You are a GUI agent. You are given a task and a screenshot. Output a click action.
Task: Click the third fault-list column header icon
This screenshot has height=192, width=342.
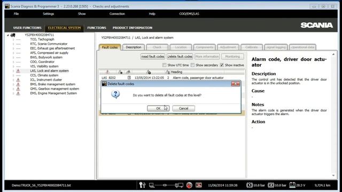128,71
